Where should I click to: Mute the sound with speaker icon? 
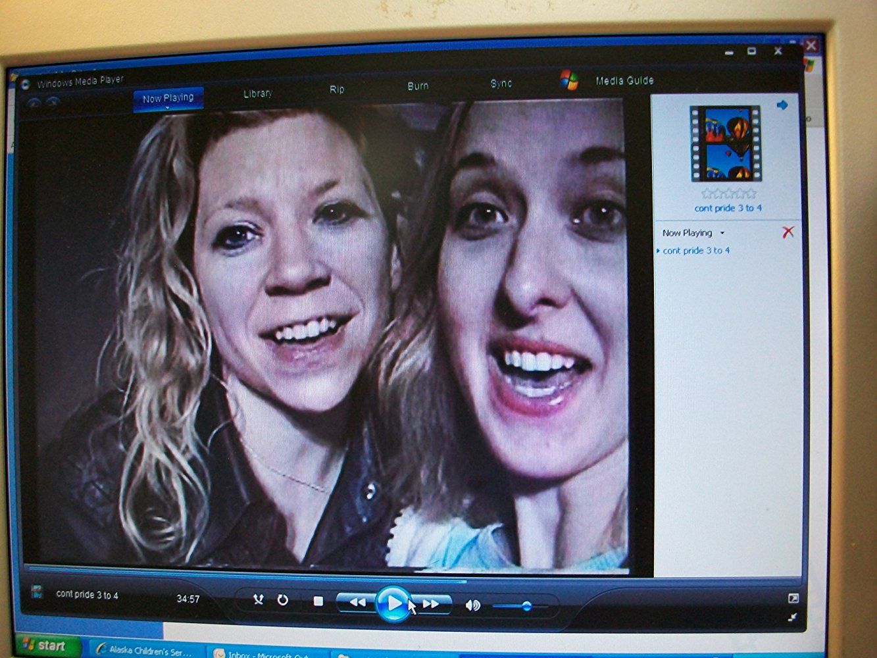472,605
